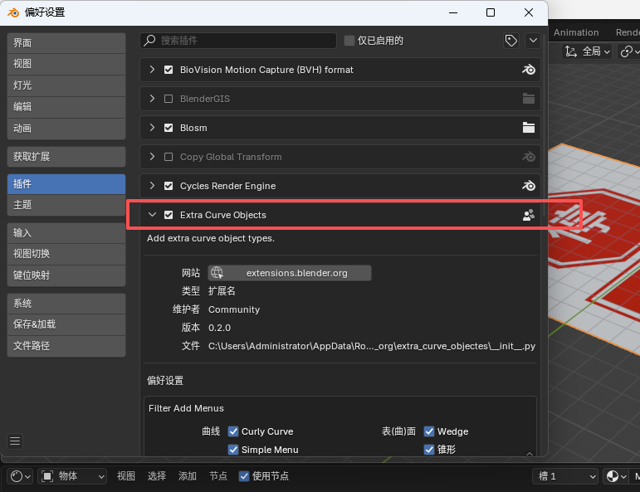Screen dimensions: 640x492
Task: Switch to the 主题 preferences section
Action: [x=66, y=205]
